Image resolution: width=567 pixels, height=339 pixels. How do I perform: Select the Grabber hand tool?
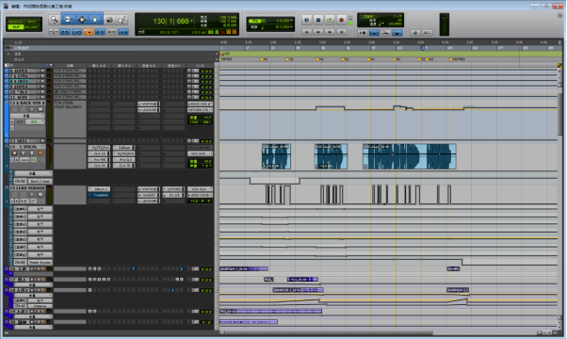(95, 20)
